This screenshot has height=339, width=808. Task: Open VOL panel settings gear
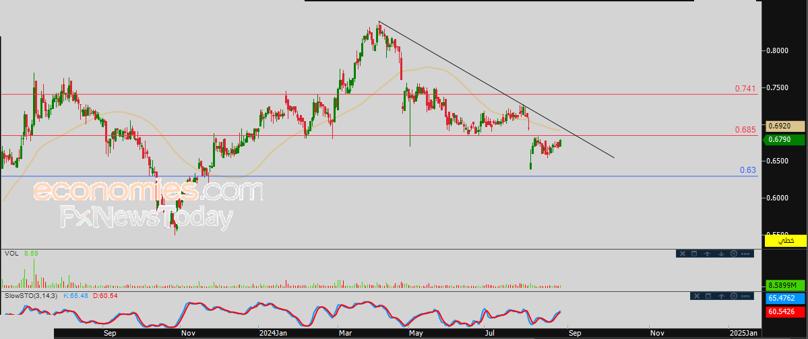click(x=733, y=254)
